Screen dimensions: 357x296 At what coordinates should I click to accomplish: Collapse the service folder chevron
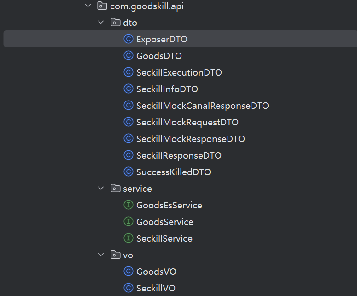pyautogui.click(x=101, y=189)
